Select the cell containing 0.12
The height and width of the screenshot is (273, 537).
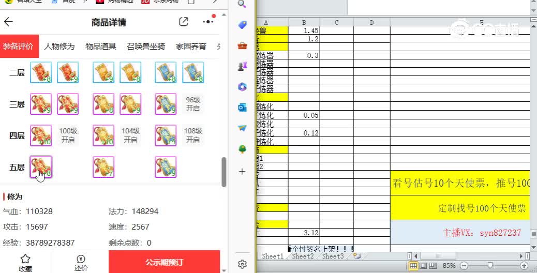pyautogui.click(x=304, y=132)
